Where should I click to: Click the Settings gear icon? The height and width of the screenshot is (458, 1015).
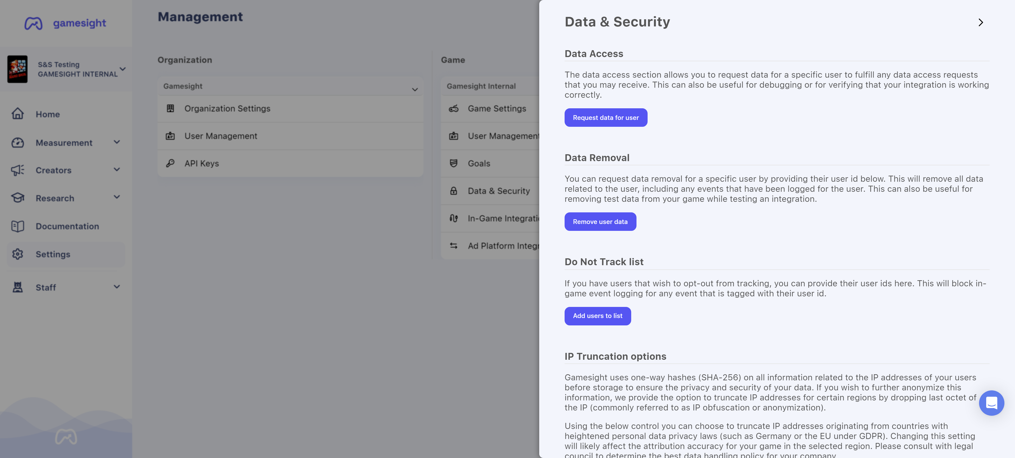click(x=18, y=254)
